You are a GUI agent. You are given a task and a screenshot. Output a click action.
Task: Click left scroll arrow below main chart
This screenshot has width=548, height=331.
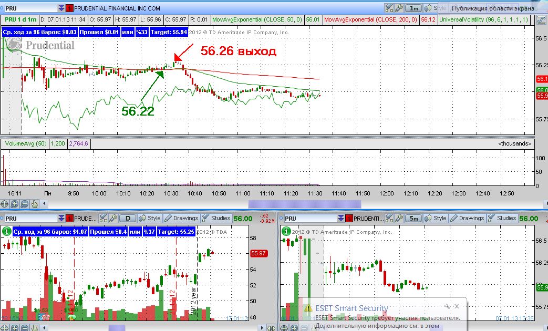tap(44, 203)
